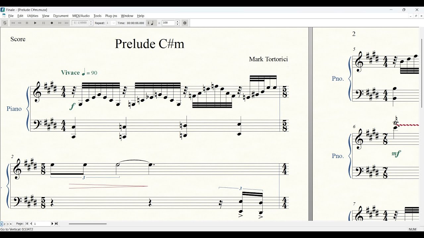Screen dimensions: 424x238
Task: Go to first page arrow
Action: coord(27,224)
